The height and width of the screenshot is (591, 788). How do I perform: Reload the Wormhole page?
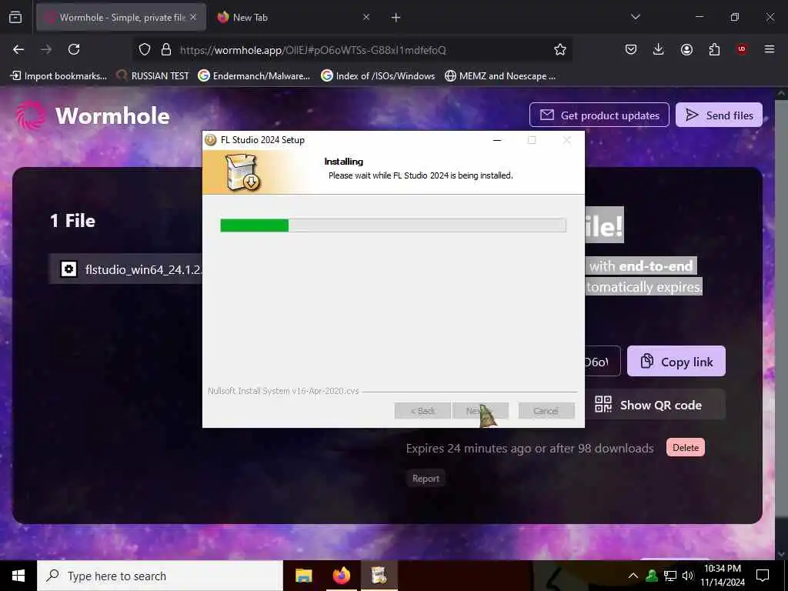point(74,49)
